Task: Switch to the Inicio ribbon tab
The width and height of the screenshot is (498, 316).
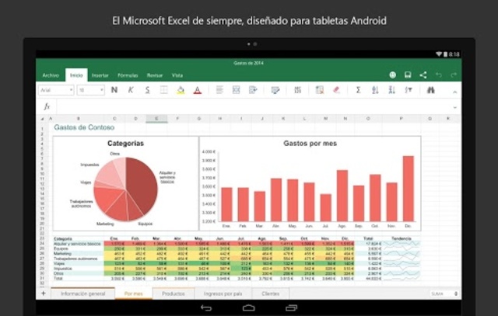Action: [x=76, y=75]
